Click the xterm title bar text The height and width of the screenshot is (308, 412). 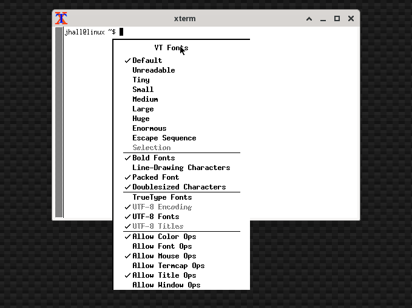point(184,19)
